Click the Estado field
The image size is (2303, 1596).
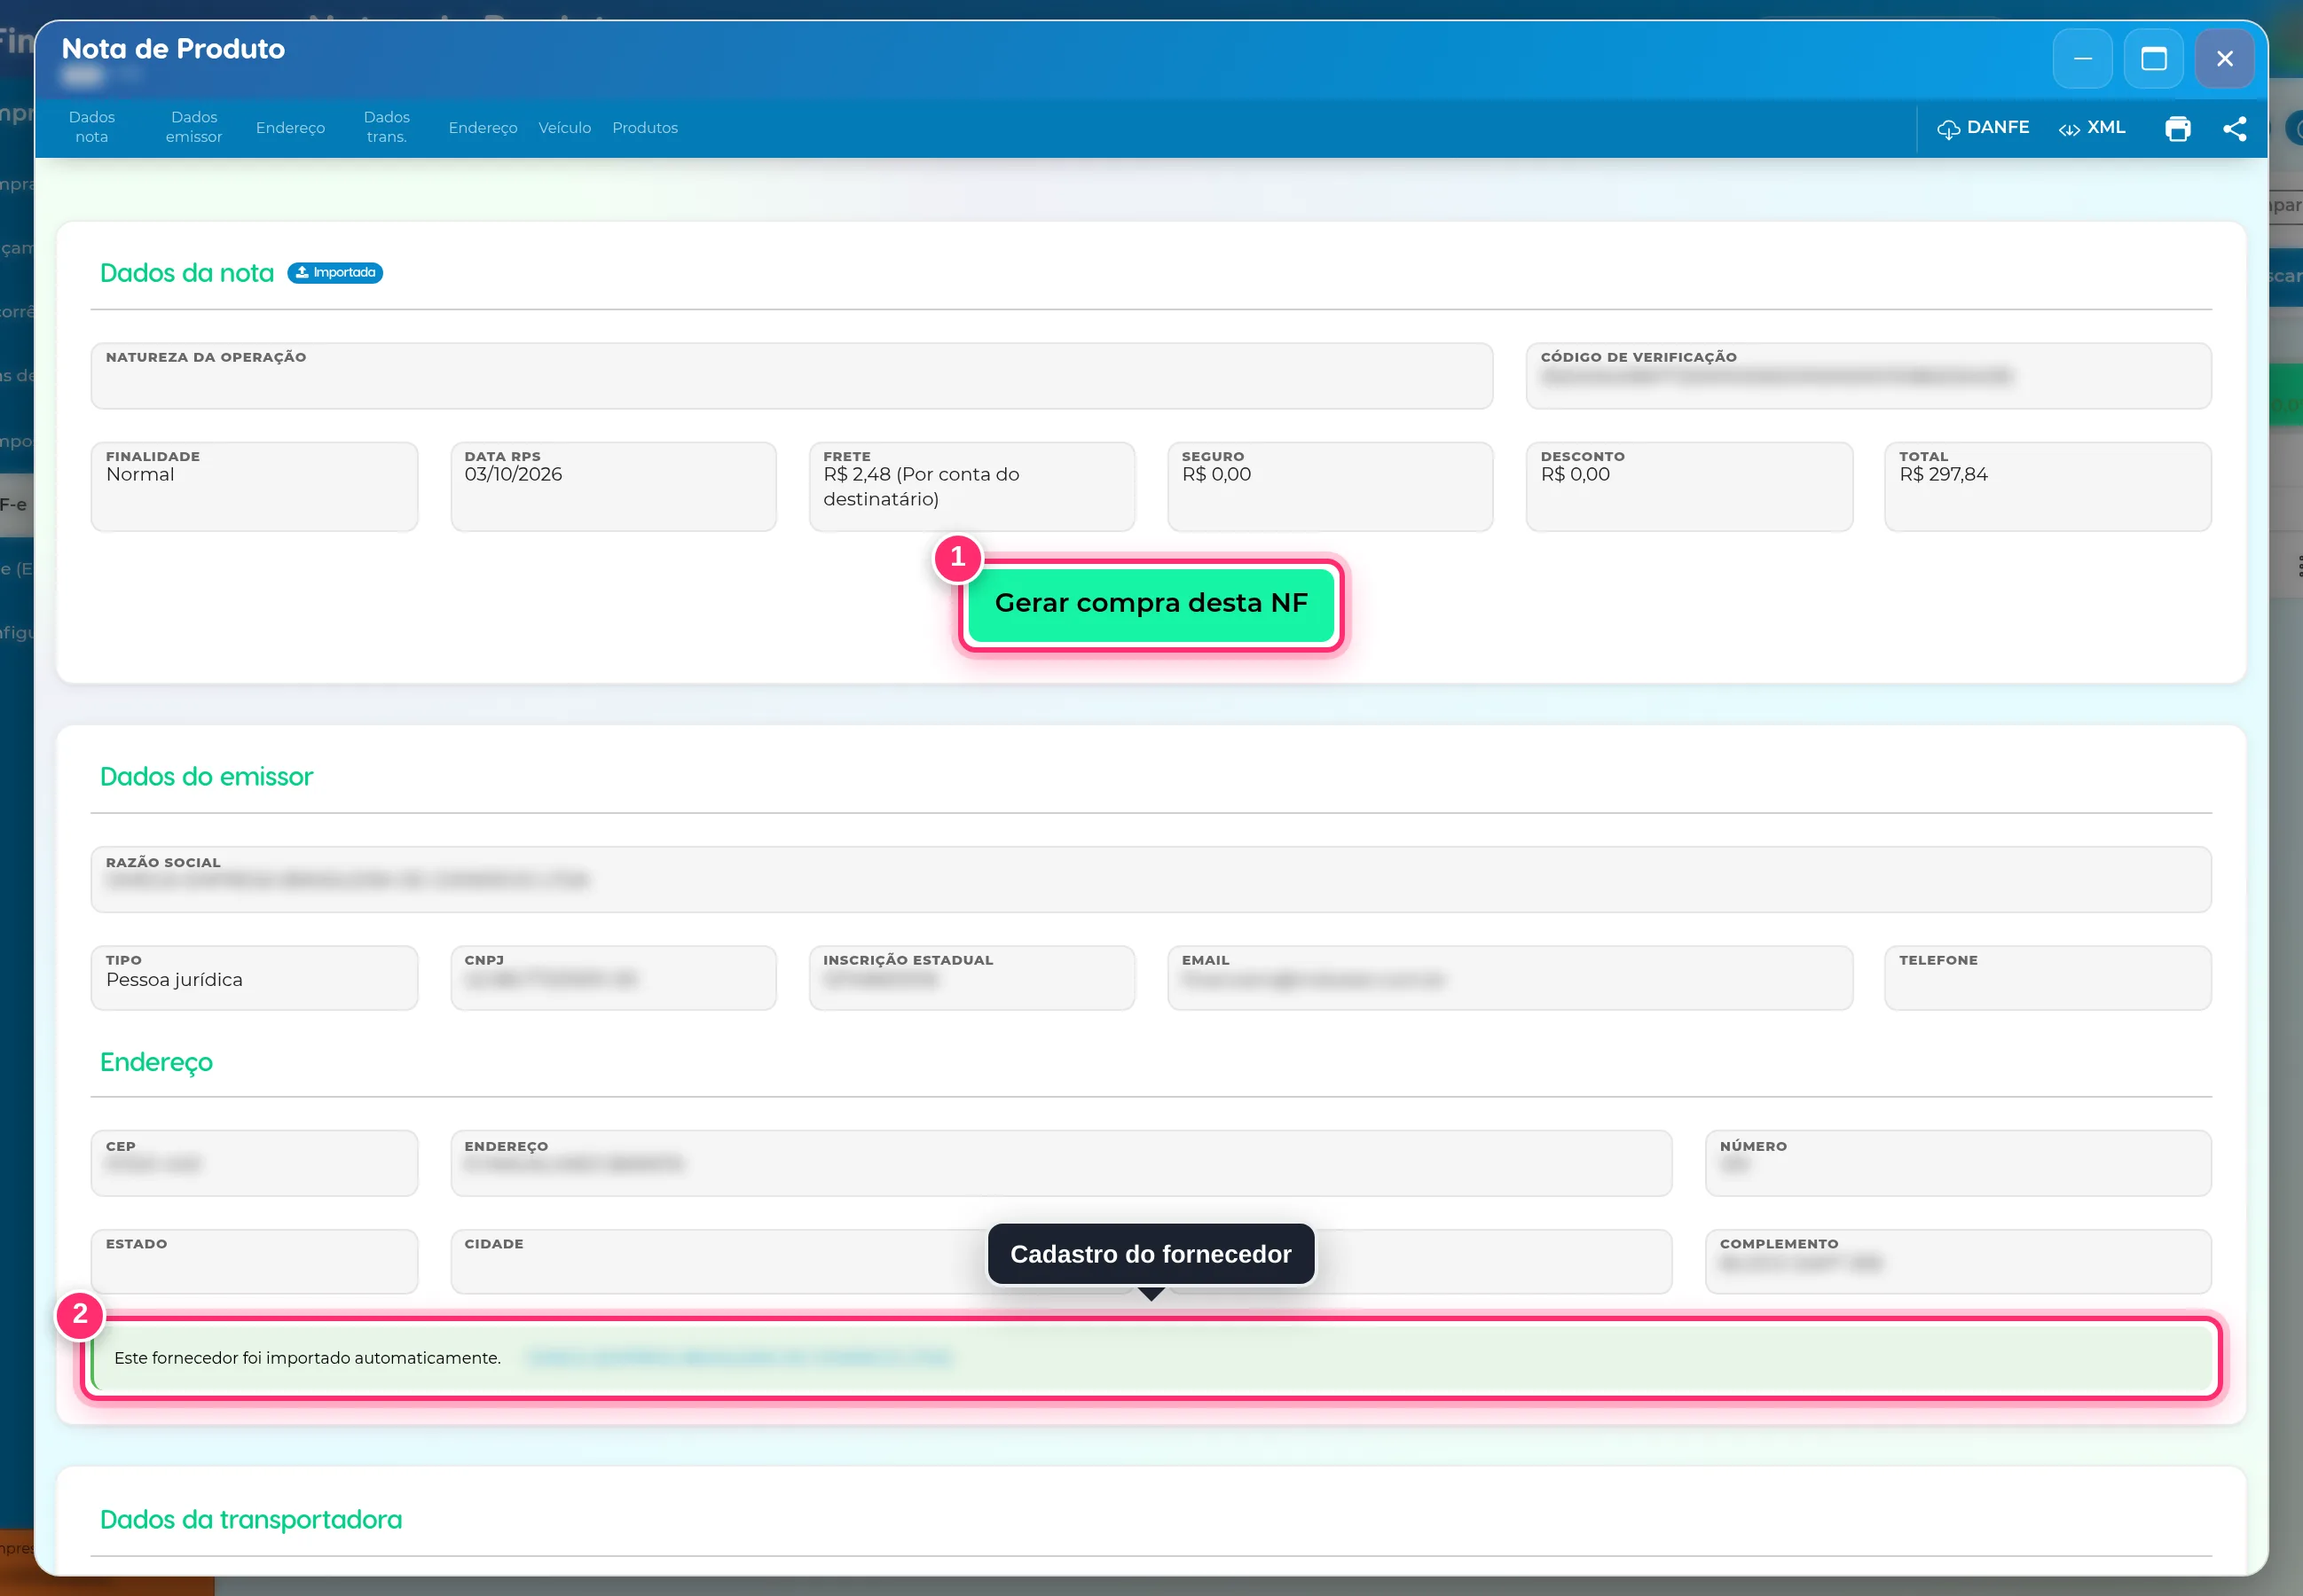[x=254, y=1262]
